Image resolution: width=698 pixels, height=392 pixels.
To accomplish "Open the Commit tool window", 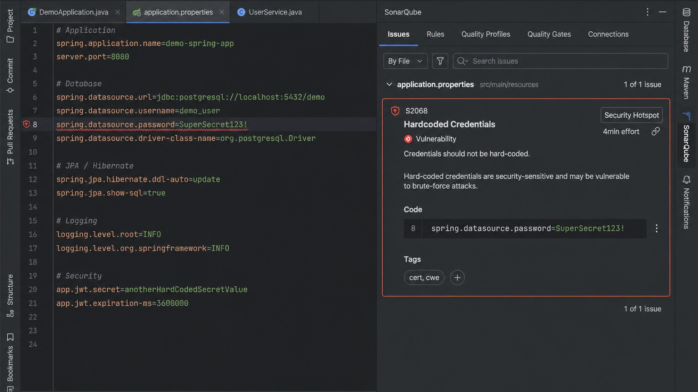I will coord(10,75).
